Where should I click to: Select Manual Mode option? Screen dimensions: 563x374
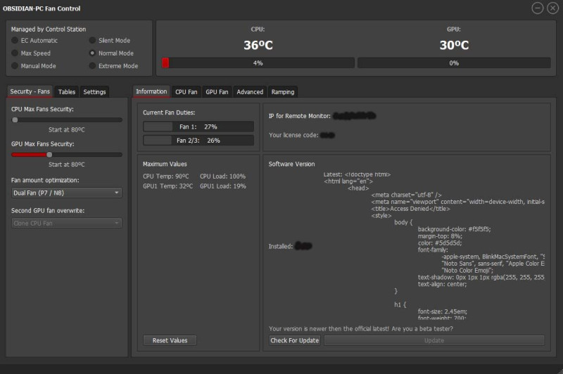(34, 66)
